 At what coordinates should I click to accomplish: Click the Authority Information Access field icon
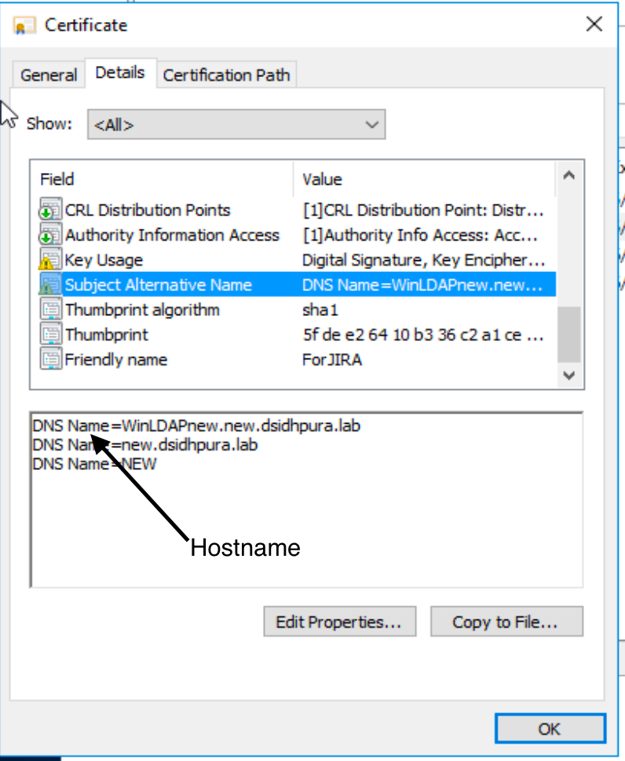[50, 235]
